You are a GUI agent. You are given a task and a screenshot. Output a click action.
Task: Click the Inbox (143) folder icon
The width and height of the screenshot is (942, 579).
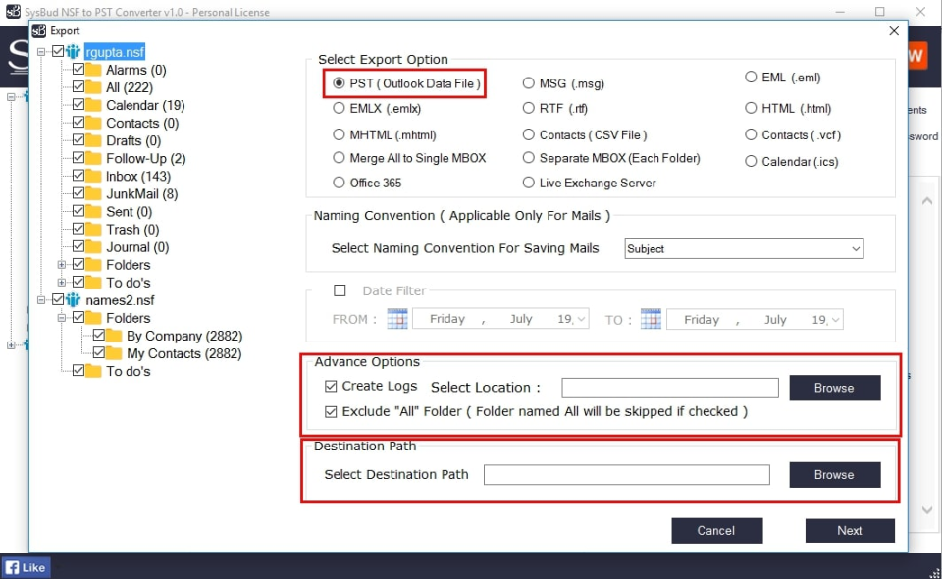pos(93,176)
